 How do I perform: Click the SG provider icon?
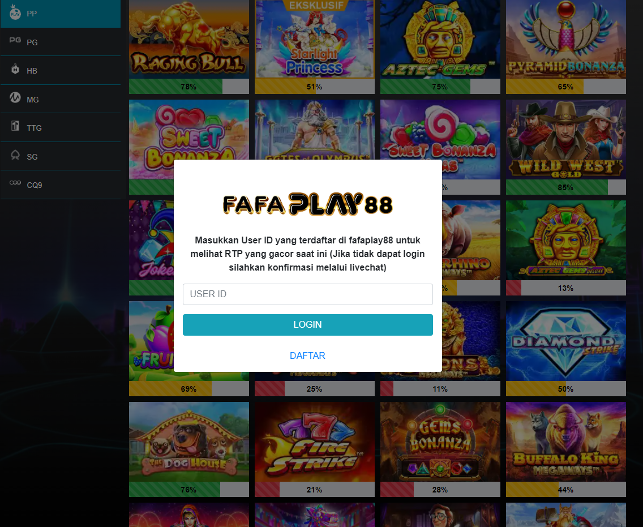tap(15, 155)
